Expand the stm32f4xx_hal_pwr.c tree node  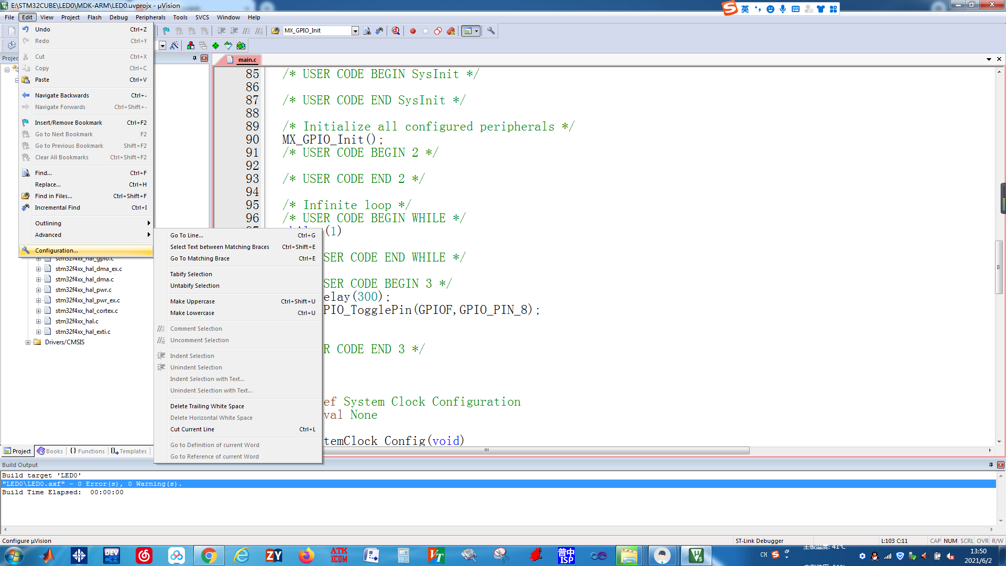point(38,290)
